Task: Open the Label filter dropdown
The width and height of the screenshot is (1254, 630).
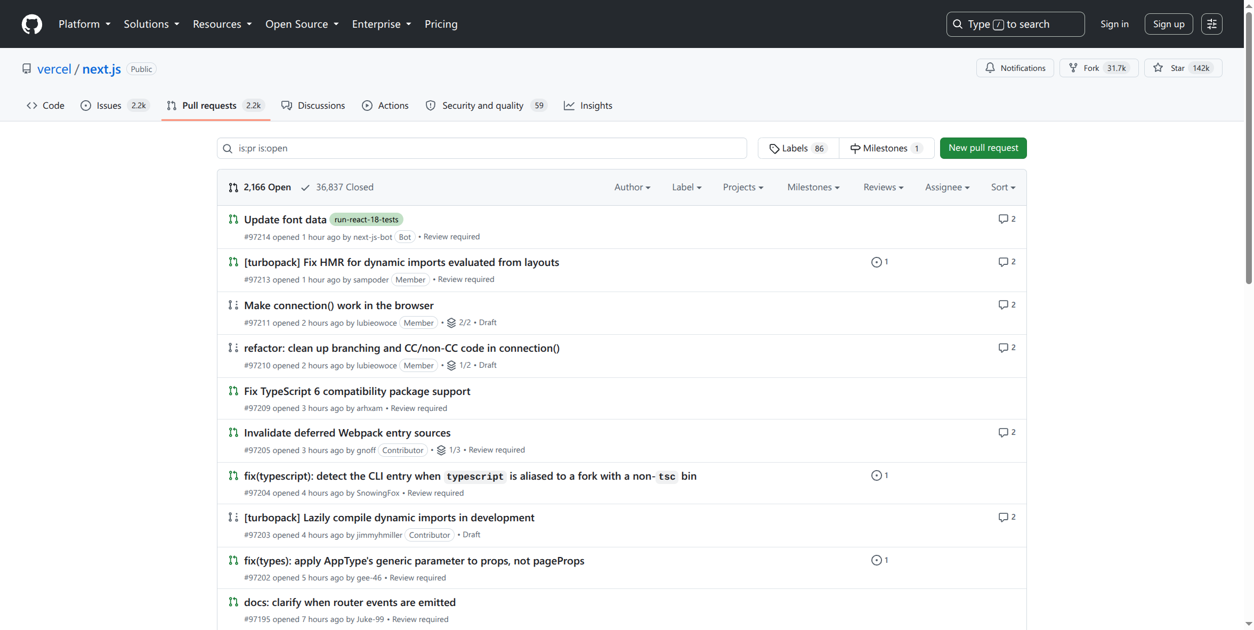Action: click(x=687, y=187)
